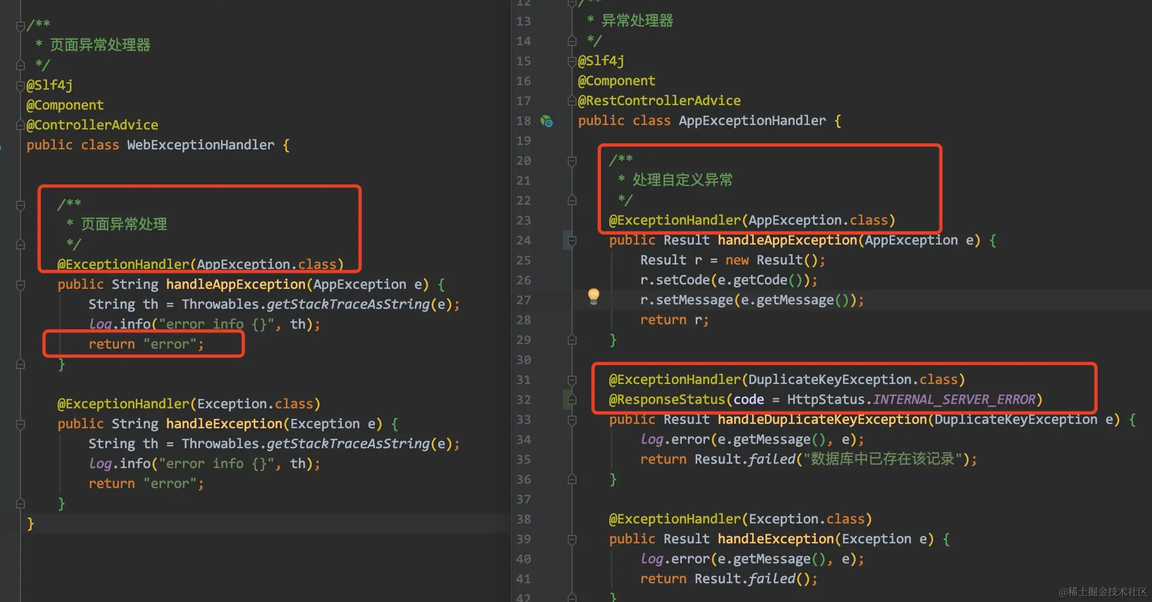Image resolution: width=1152 pixels, height=602 pixels.
Task: Click the @ControllerAdvice annotation
Action: click(92, 125)
